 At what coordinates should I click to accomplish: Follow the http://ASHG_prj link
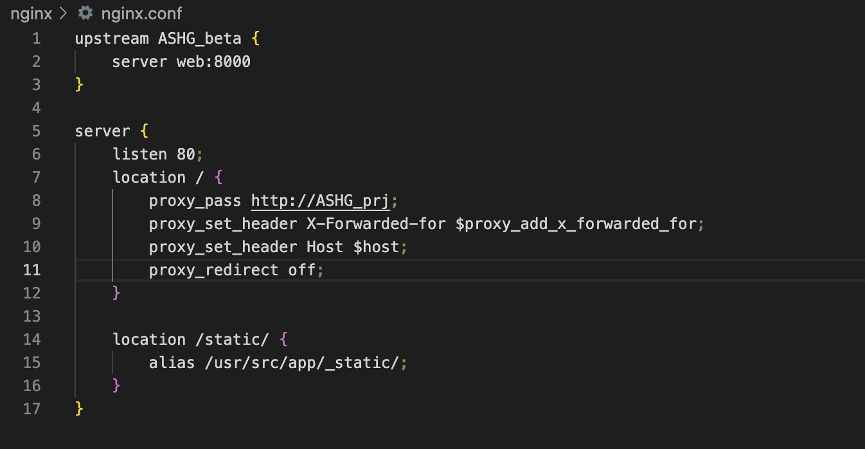(x=320, y=201)
